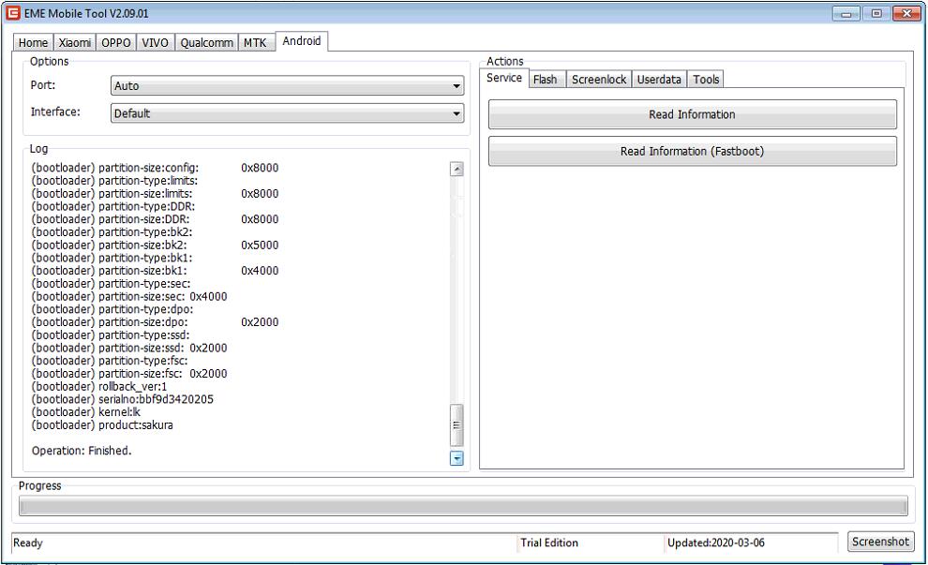This screenshot has height=565, width=928.
Task: Open the Qualcomm tab
Action: [206, 43]
